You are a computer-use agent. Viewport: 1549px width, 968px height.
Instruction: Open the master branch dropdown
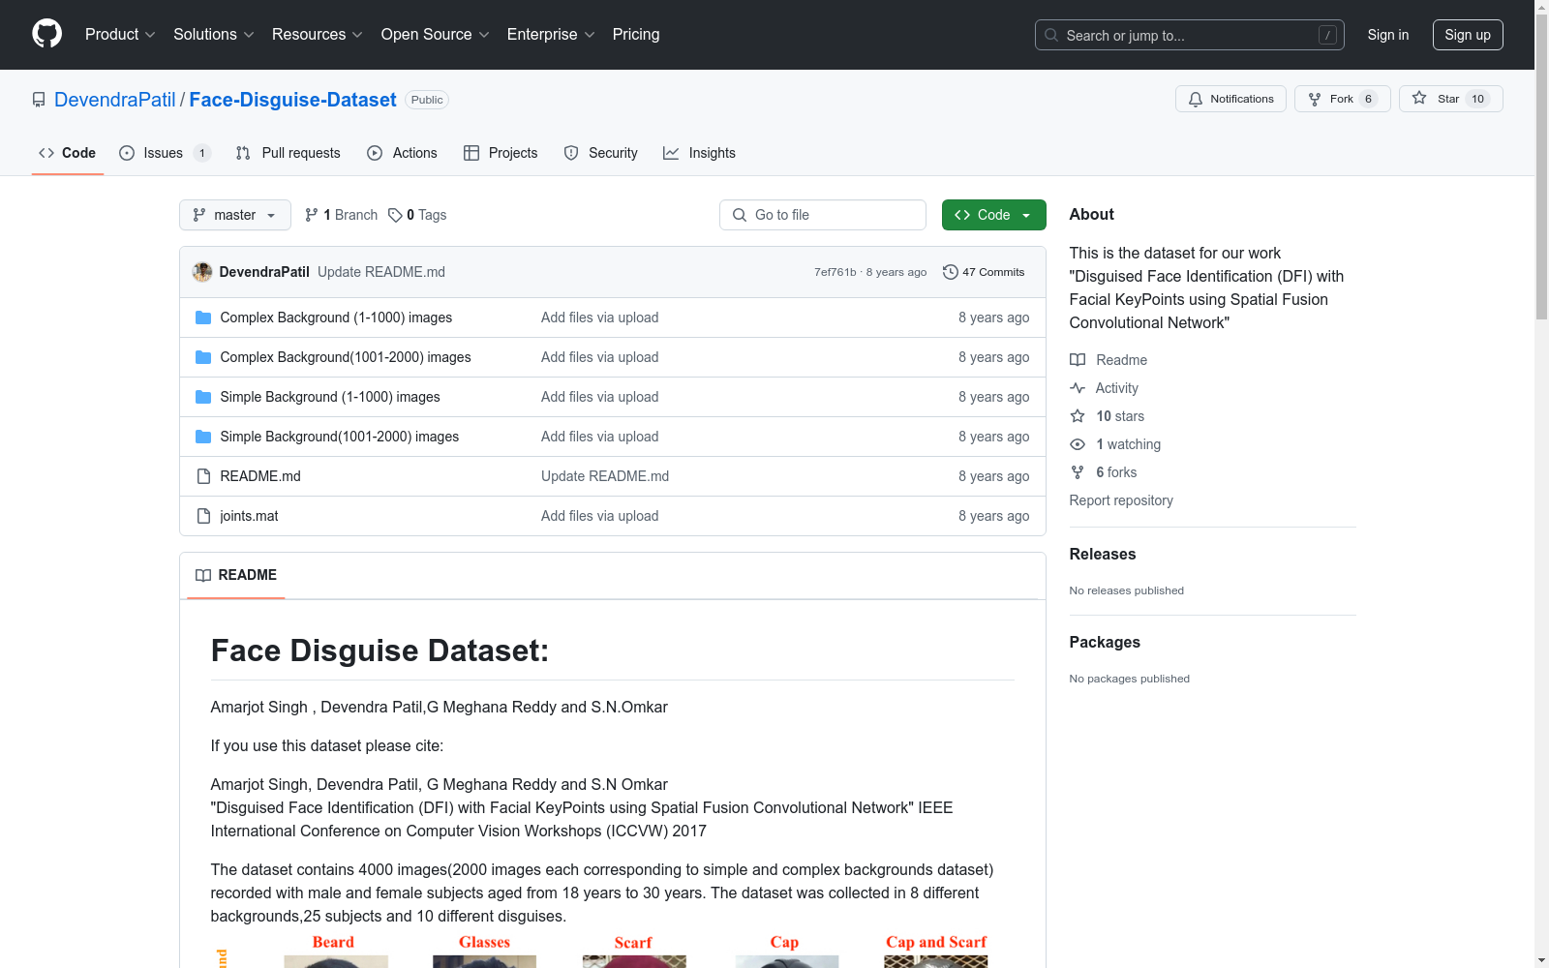235,215
